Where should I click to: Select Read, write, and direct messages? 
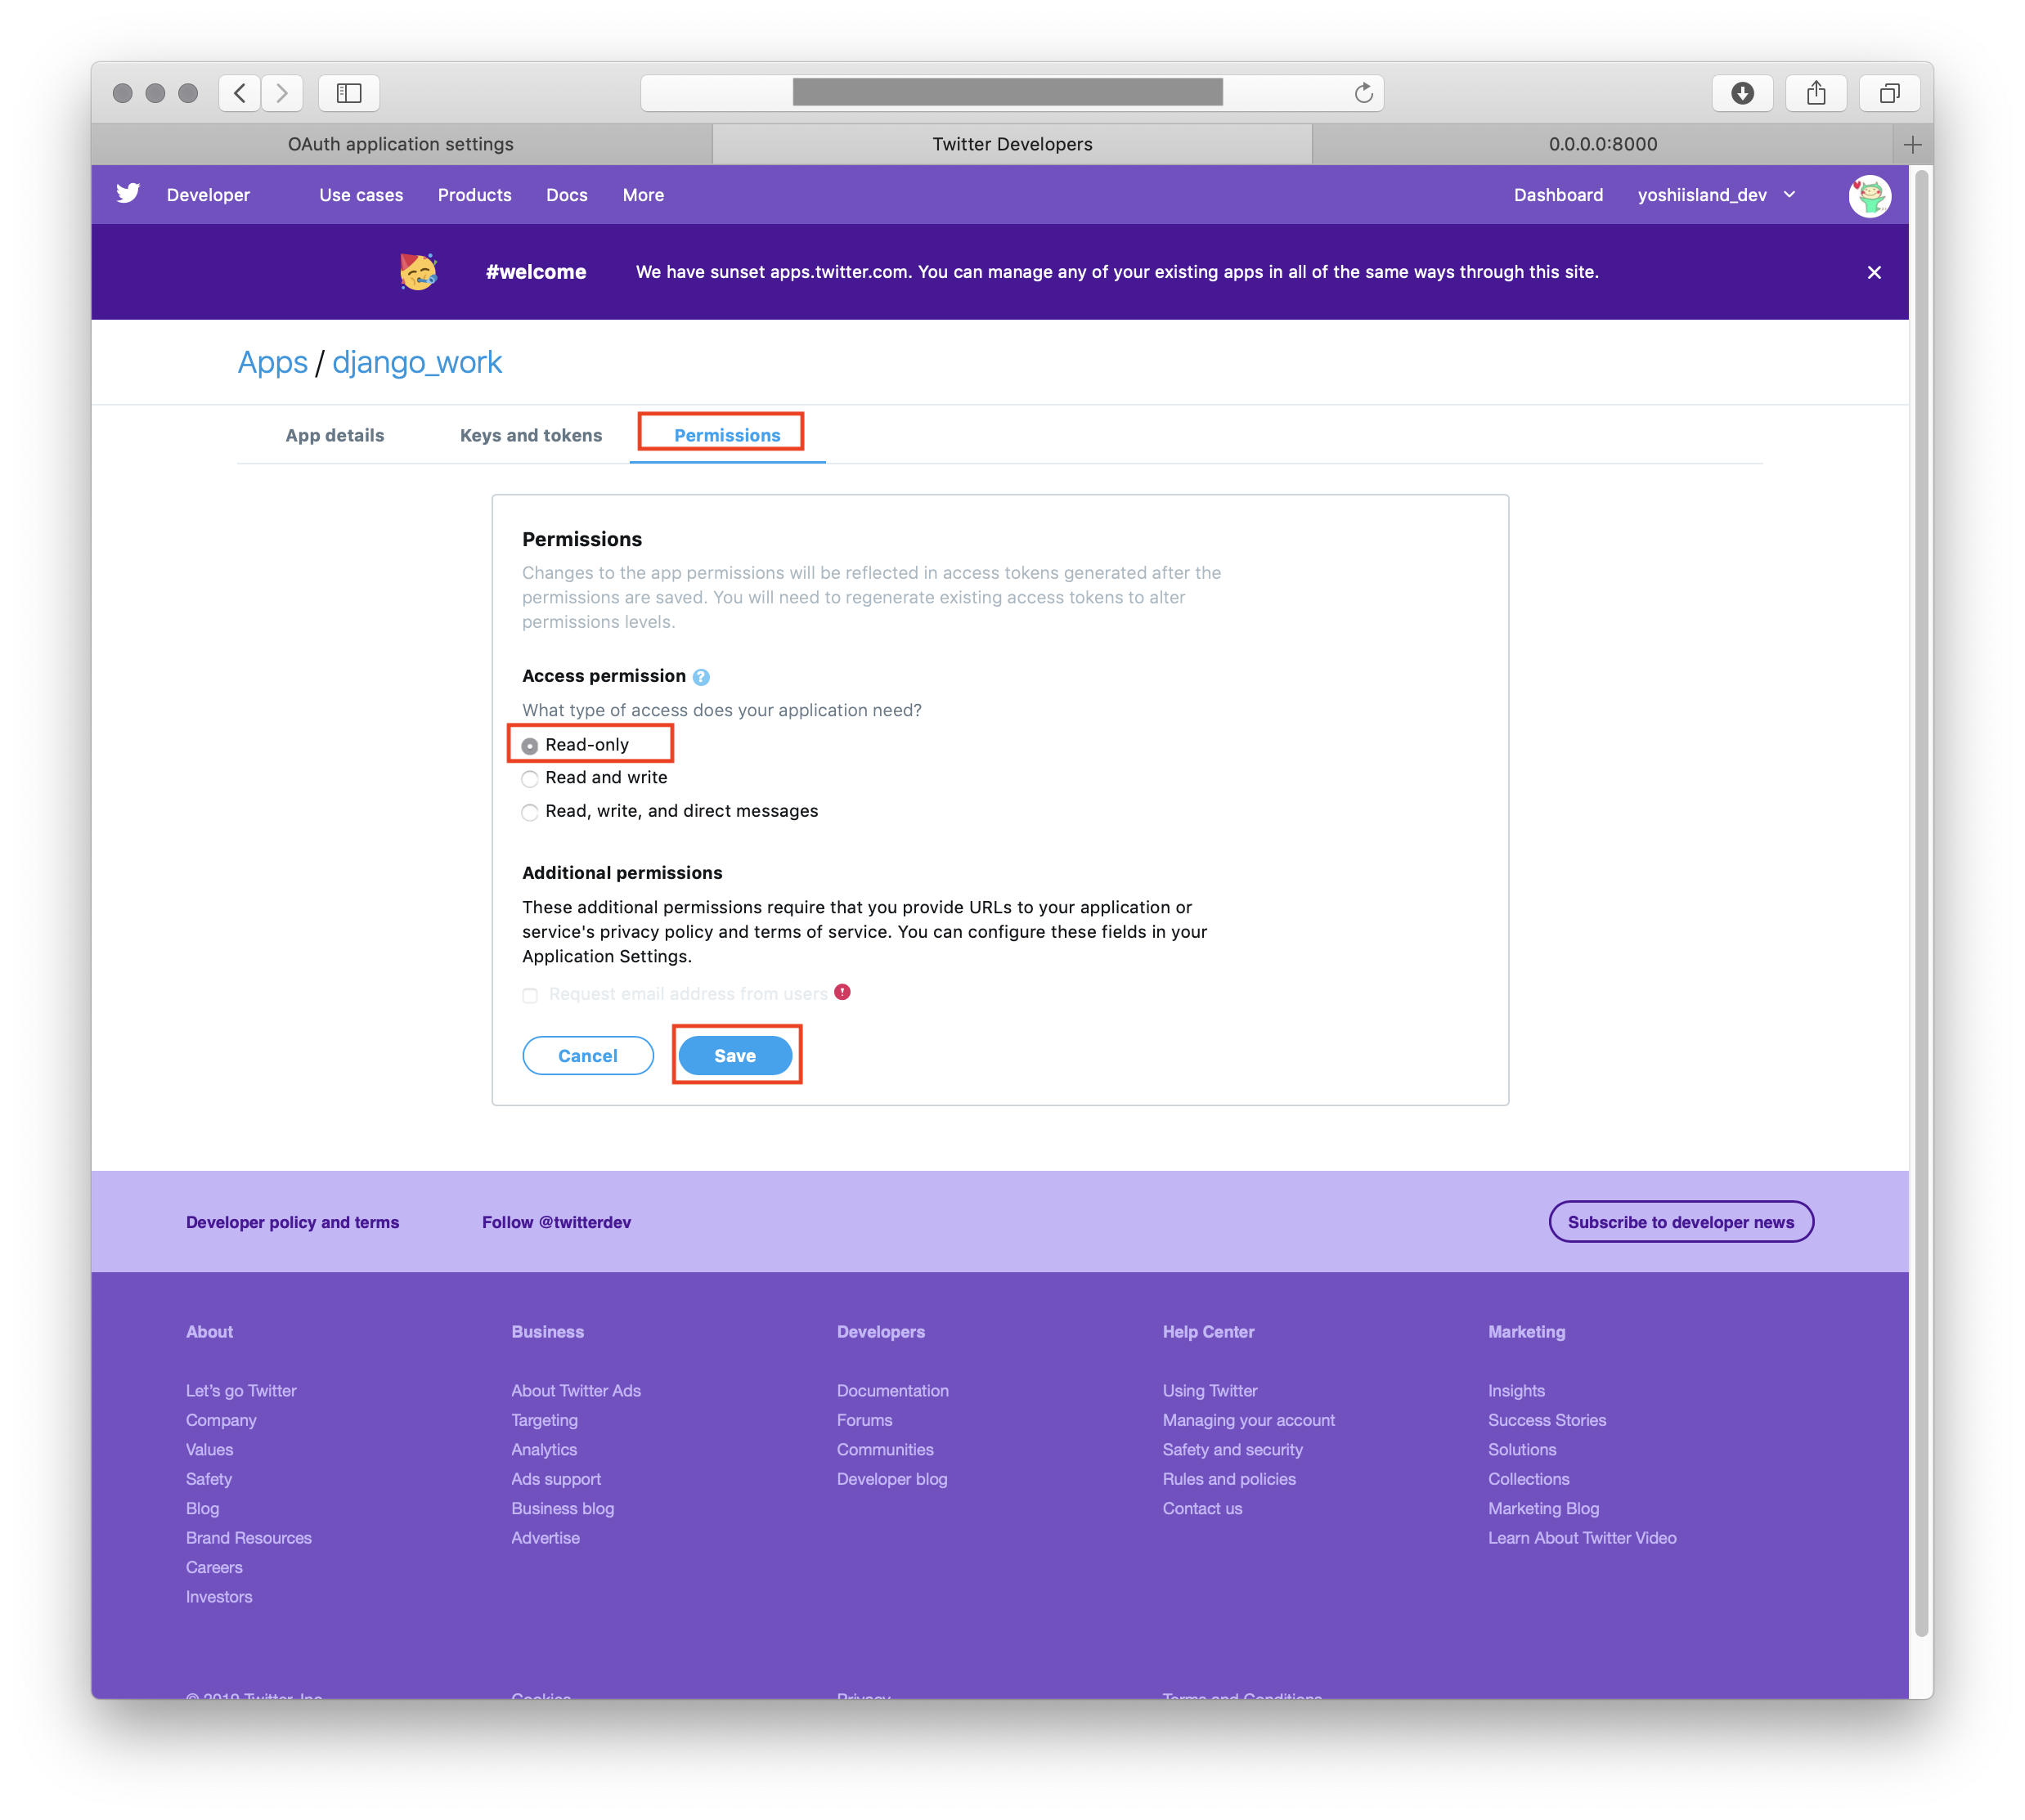(x=530, y=812)
